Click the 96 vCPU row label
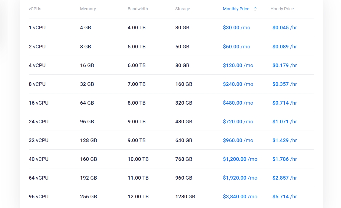Image resolution: width=341 pixels, height=208 pixels. point(38,197)
